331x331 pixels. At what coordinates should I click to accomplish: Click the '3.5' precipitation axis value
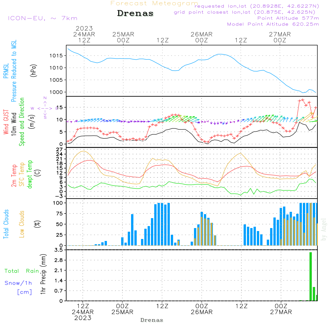(x=59, y=250)
